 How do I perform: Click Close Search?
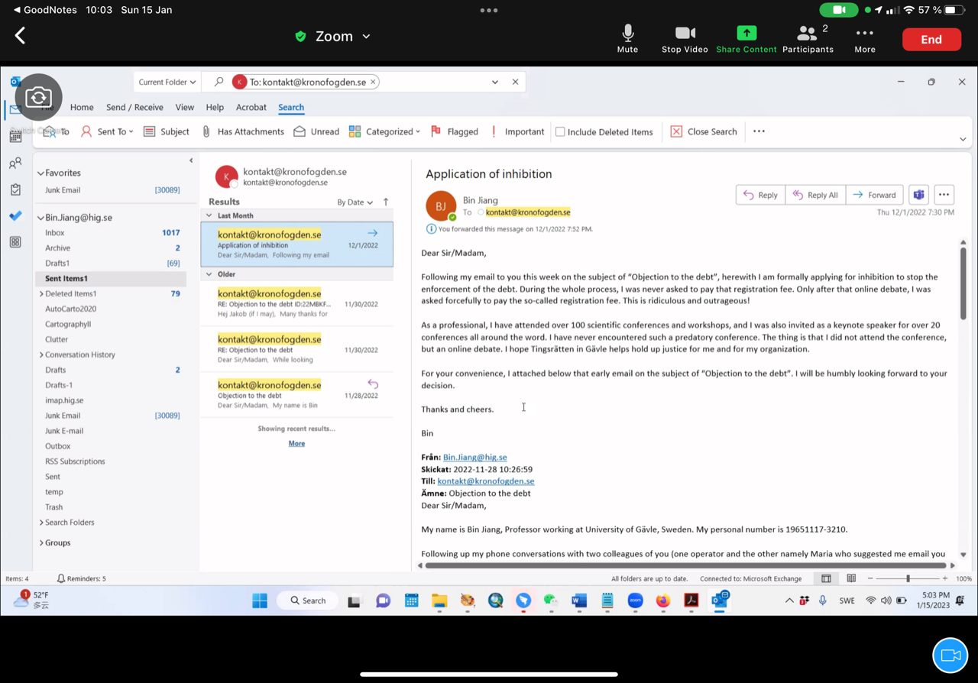click(x=704, y=131)
